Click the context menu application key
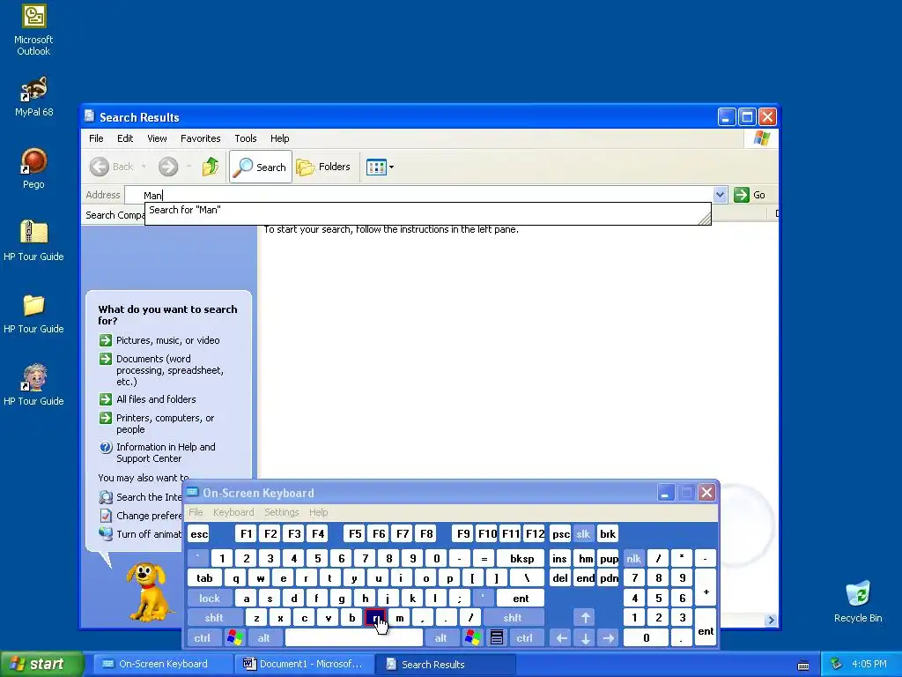 [497, 638]
